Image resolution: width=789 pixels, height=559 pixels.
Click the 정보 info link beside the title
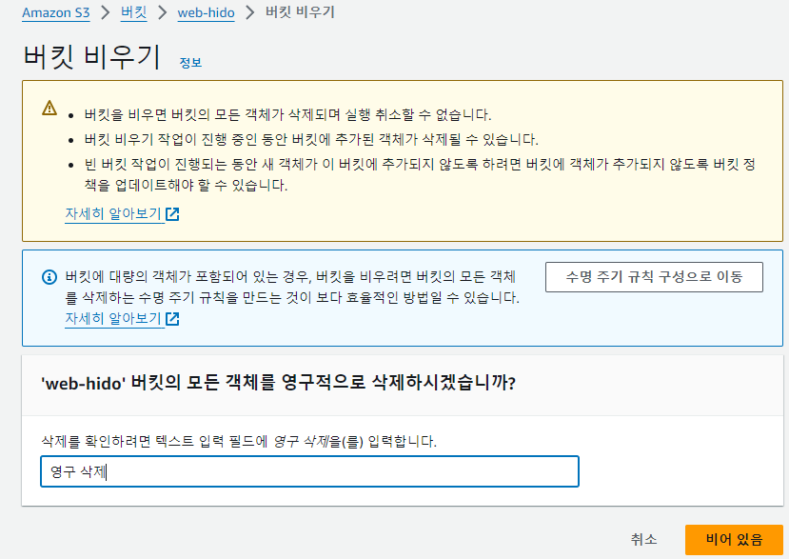(x=190, y=63)
